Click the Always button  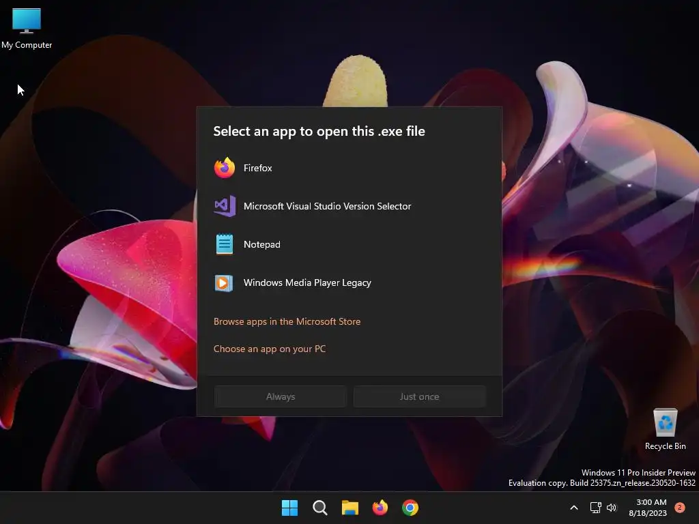[x=281, y=396]
